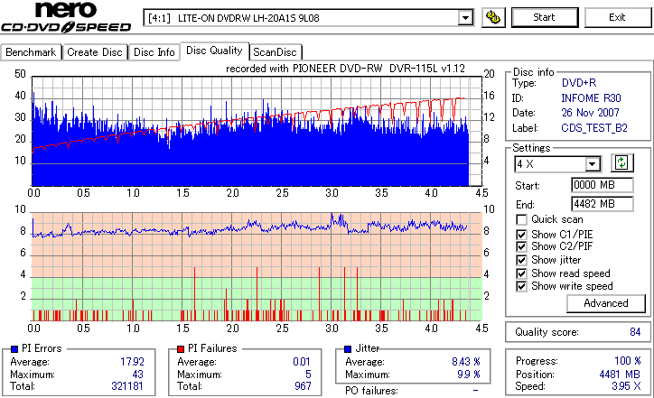Click Jitter maximum 9.9 %
This screenshot has width=654, height=398.
(x=469, y=375)
